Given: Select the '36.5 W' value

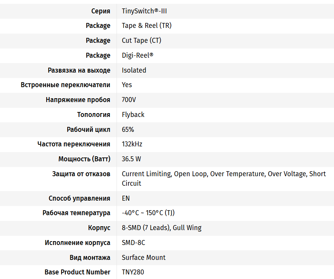Looking at the screenshot, I should pyautogui.click(x=131, y=159).
